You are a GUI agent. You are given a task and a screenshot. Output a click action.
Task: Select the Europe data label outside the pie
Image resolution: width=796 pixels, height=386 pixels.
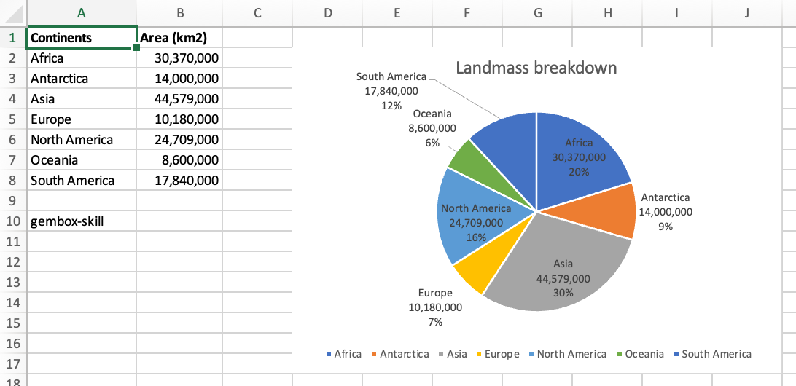point(435,307)
